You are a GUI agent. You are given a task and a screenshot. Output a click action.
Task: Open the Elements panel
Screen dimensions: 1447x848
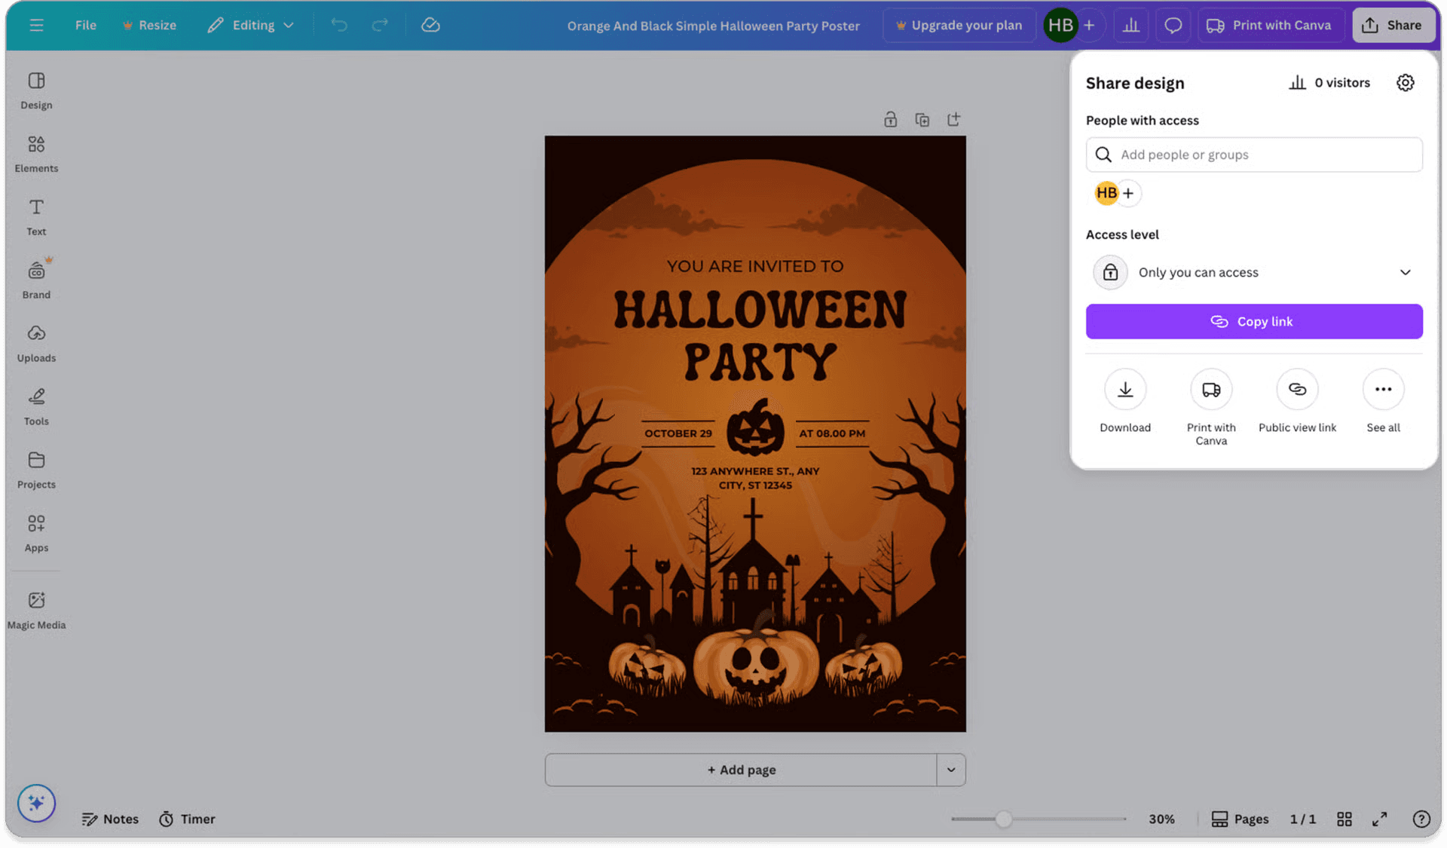[35, 153]
